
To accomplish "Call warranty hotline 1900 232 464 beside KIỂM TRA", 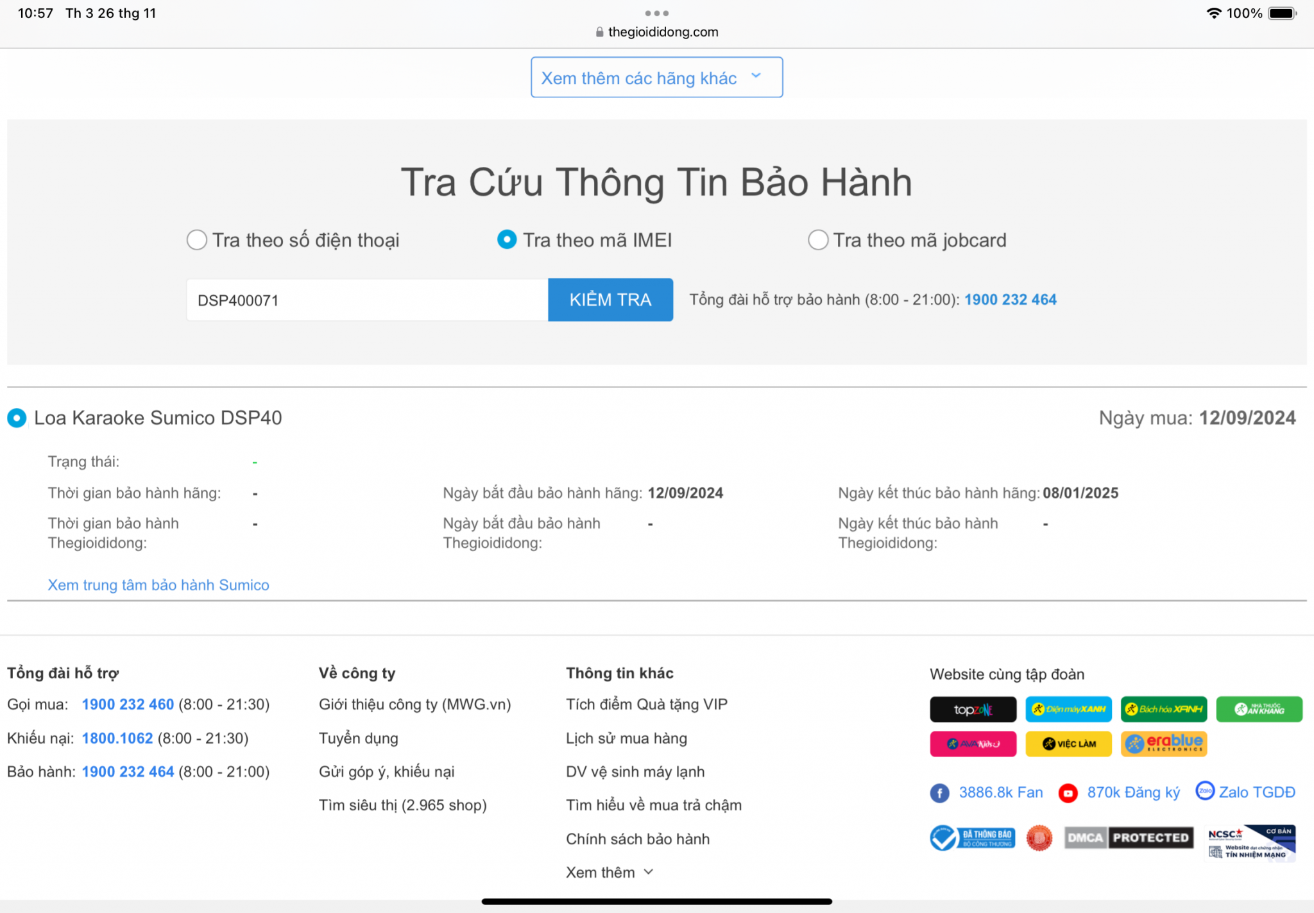I will click(1010, 300).
